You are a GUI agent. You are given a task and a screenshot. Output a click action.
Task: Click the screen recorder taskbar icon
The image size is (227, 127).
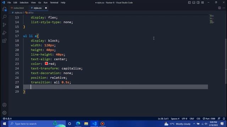point(103,124)
